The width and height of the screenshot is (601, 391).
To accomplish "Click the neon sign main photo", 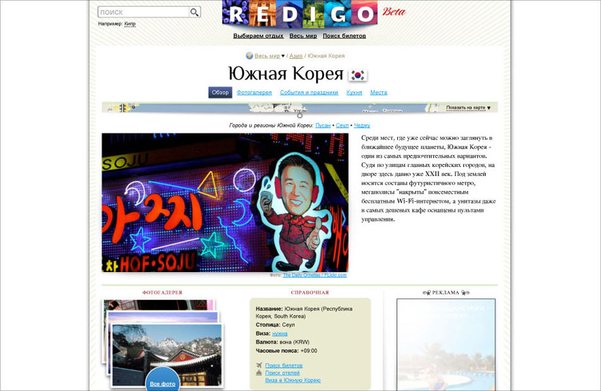I will (225, 202).
